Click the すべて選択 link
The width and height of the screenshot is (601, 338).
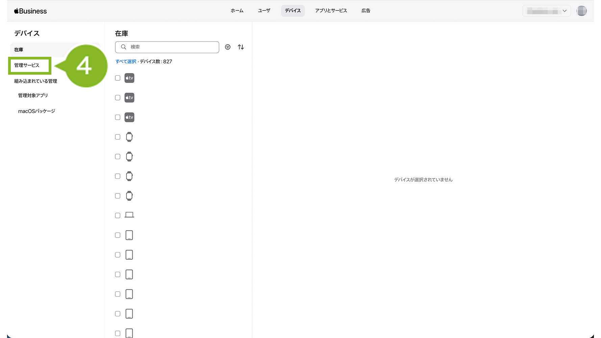coord(126,62)
